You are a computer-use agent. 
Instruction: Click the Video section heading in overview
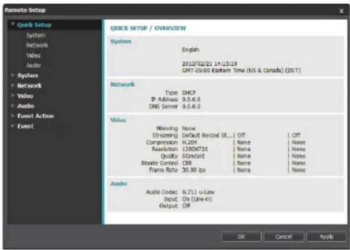118,120
